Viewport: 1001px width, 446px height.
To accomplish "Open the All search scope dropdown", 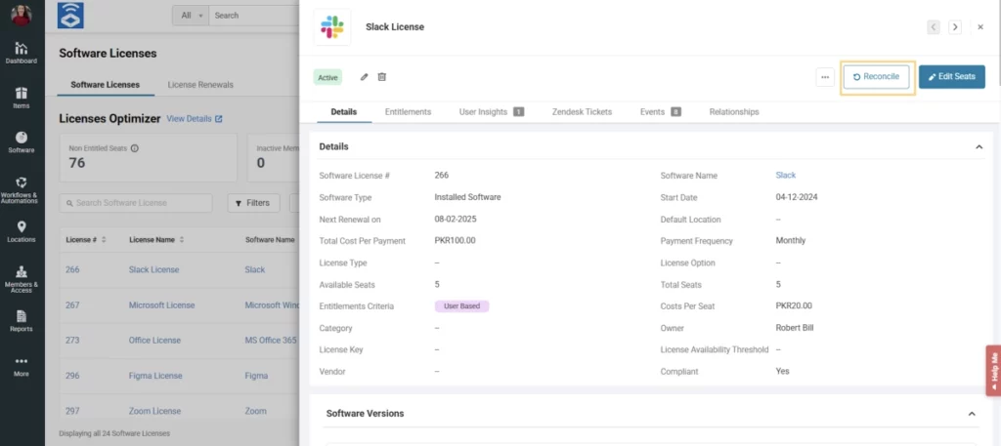I will [191, 16].
